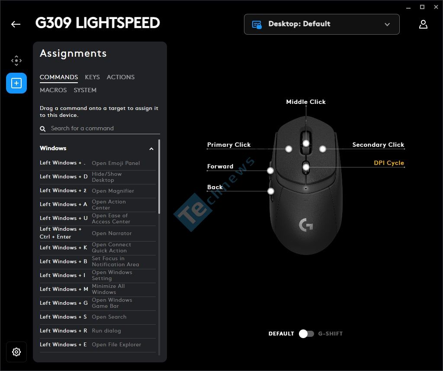This screenshot has height=371, width=443.
Task: Click the Primary Click label
Action: [229, 145]
